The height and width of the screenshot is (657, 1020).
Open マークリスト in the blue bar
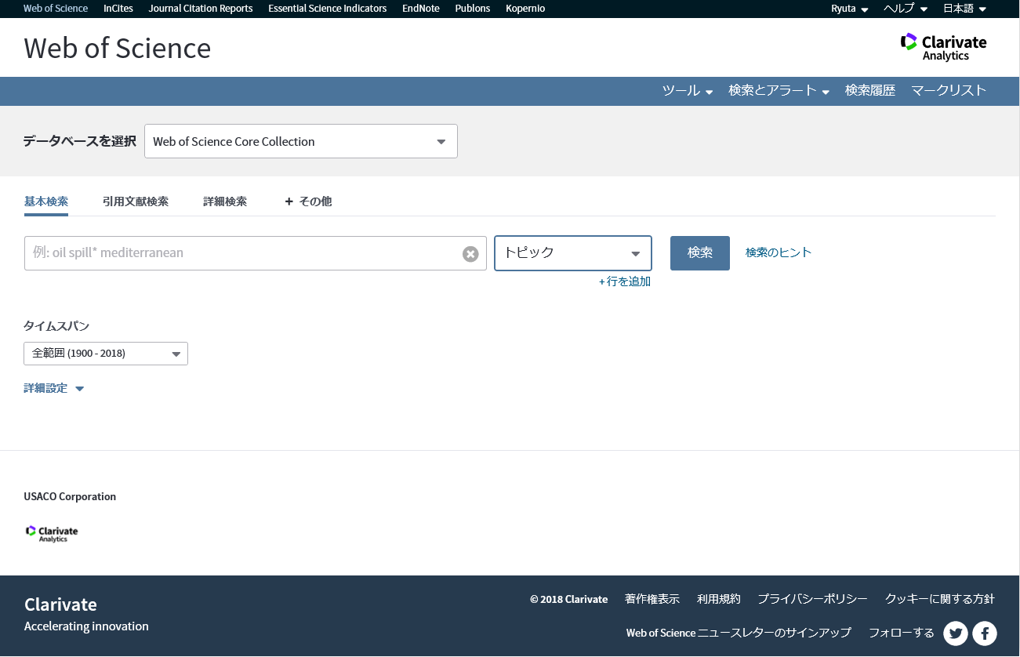pyautogui.click(x=949, y=91)
